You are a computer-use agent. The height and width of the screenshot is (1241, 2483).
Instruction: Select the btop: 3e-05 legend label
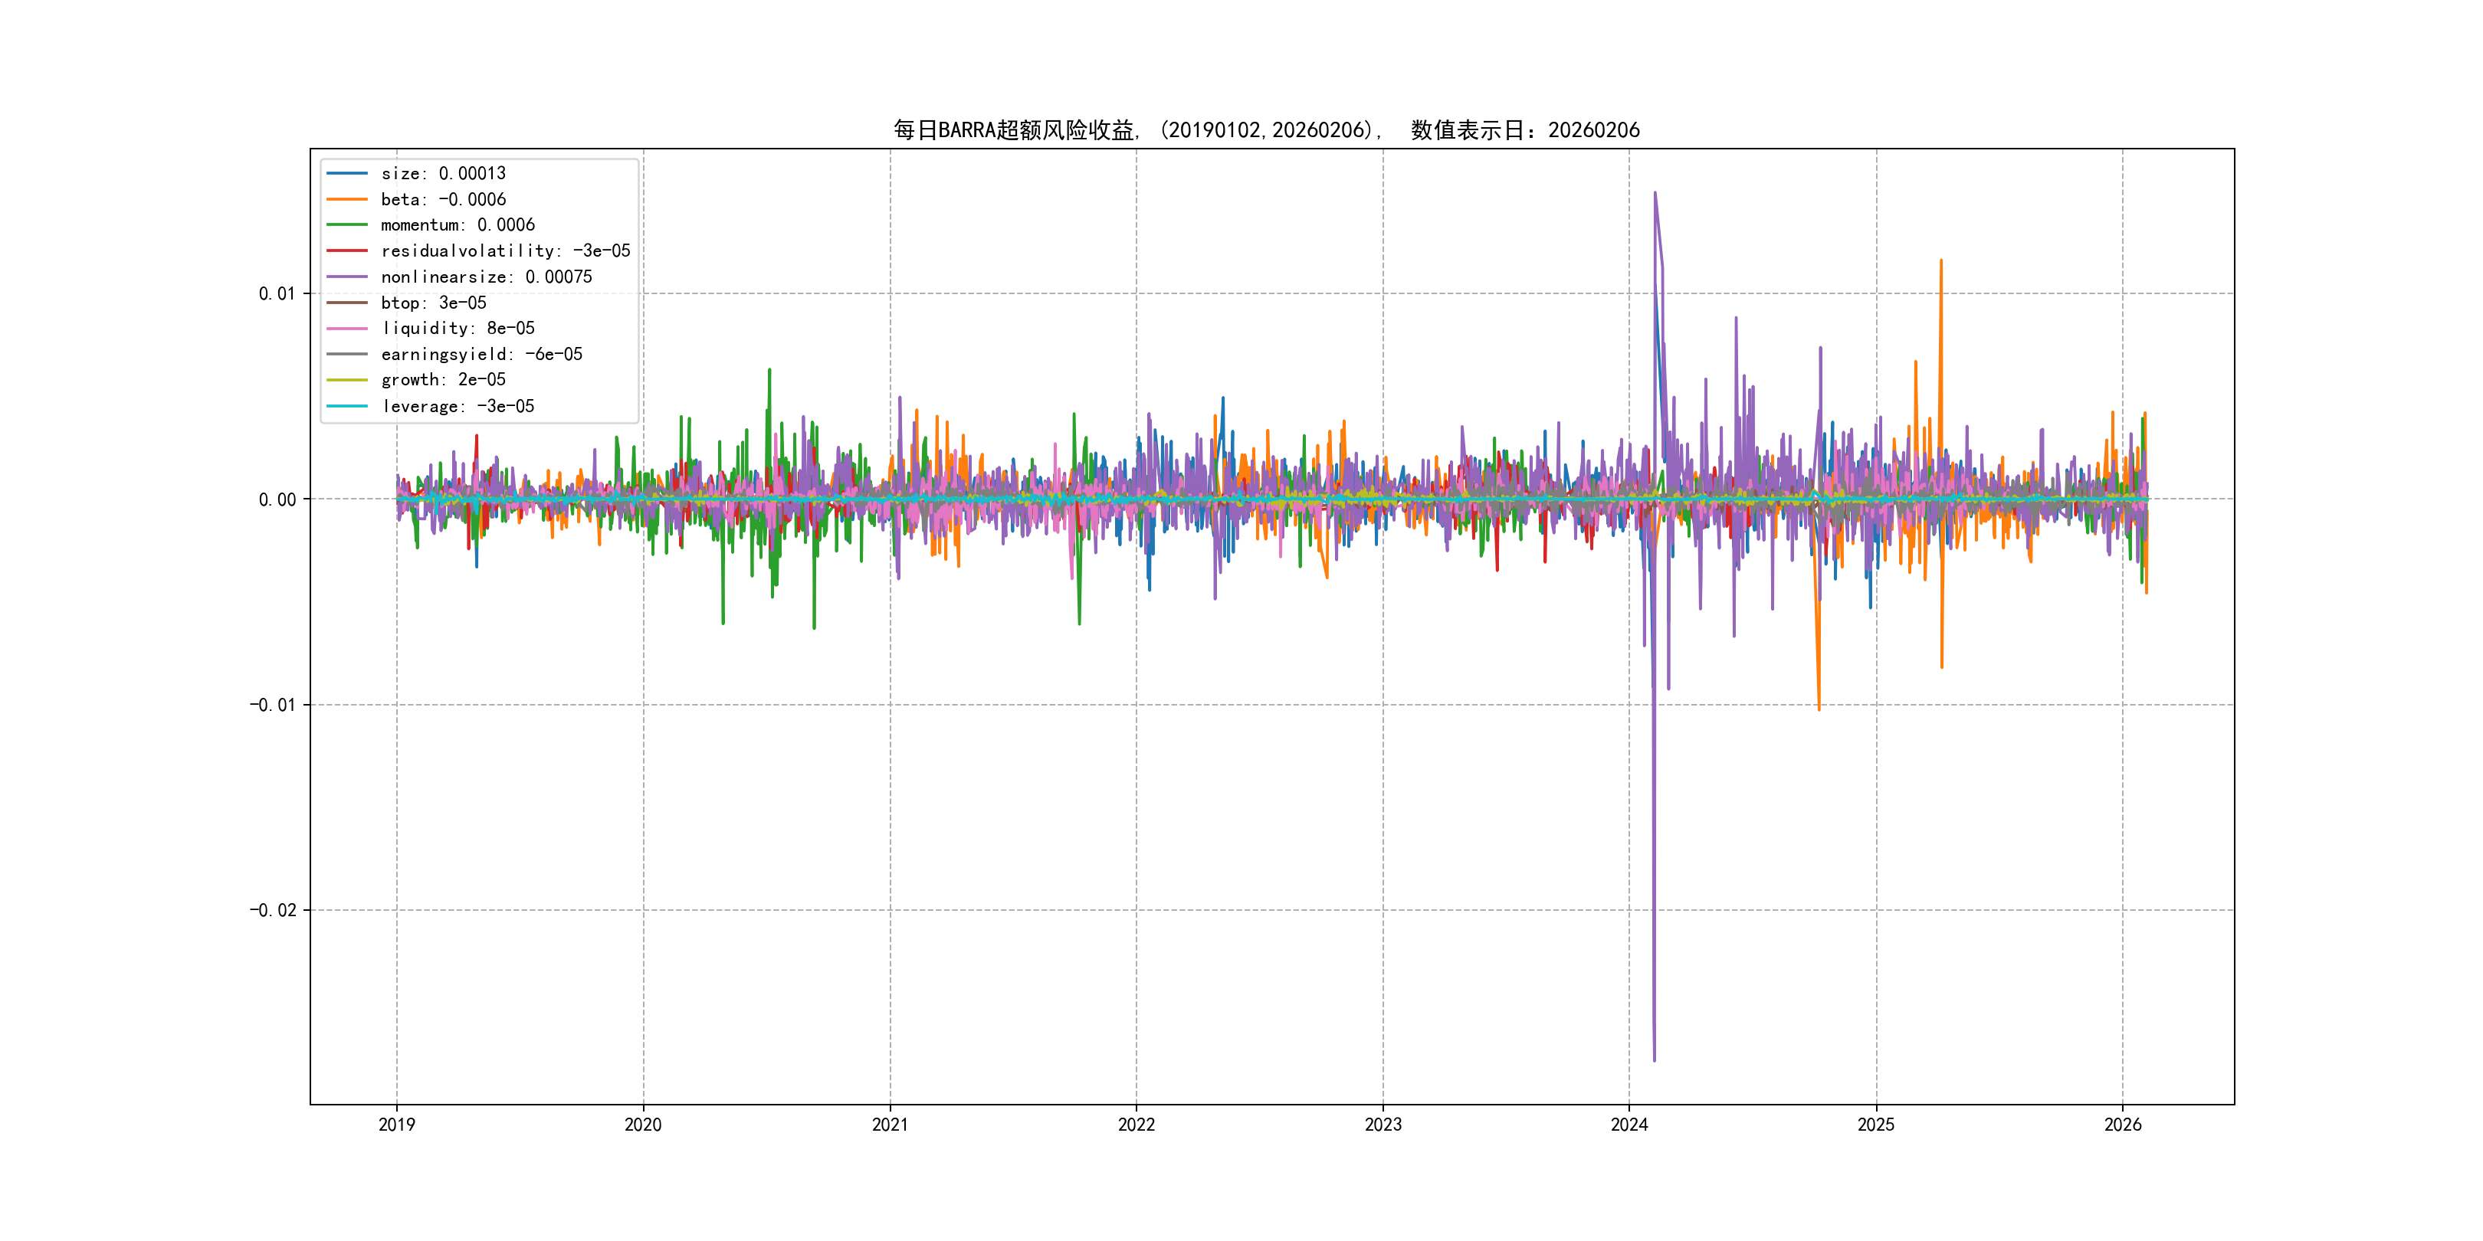433,303
